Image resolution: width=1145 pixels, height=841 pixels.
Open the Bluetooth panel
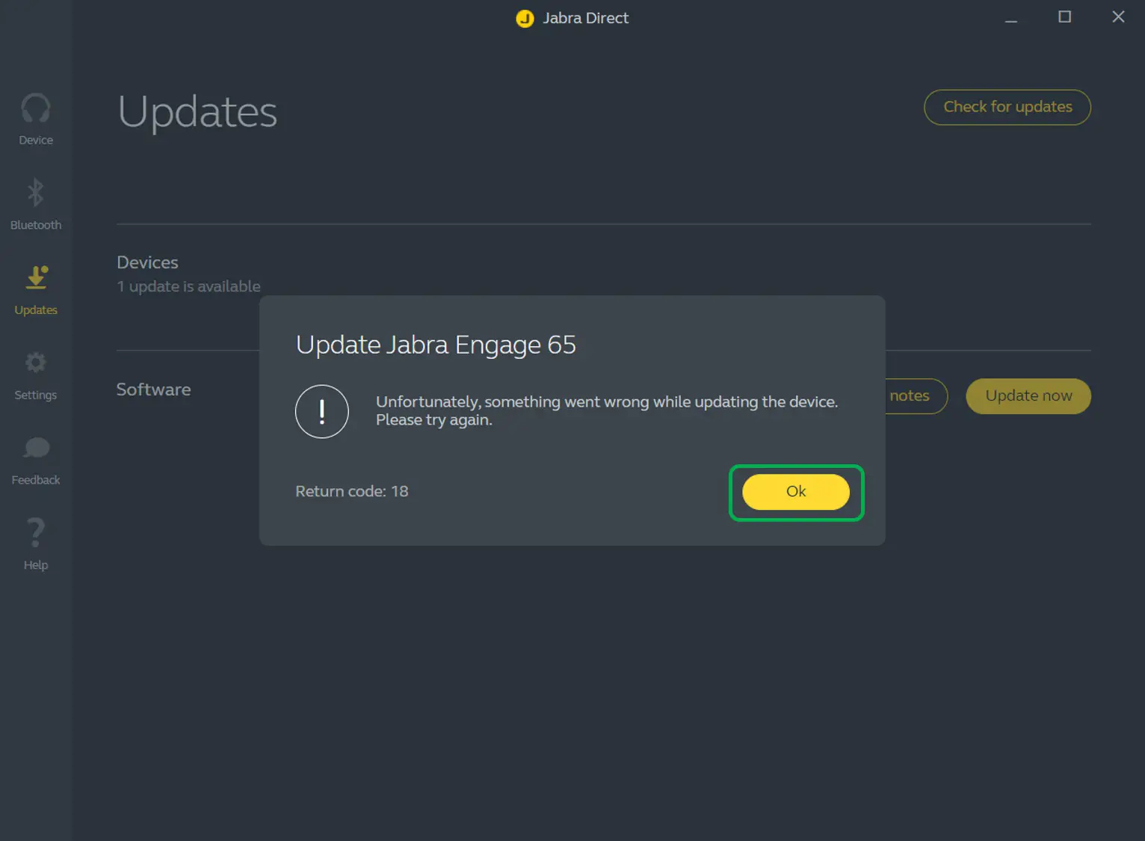tap(35, 203)
